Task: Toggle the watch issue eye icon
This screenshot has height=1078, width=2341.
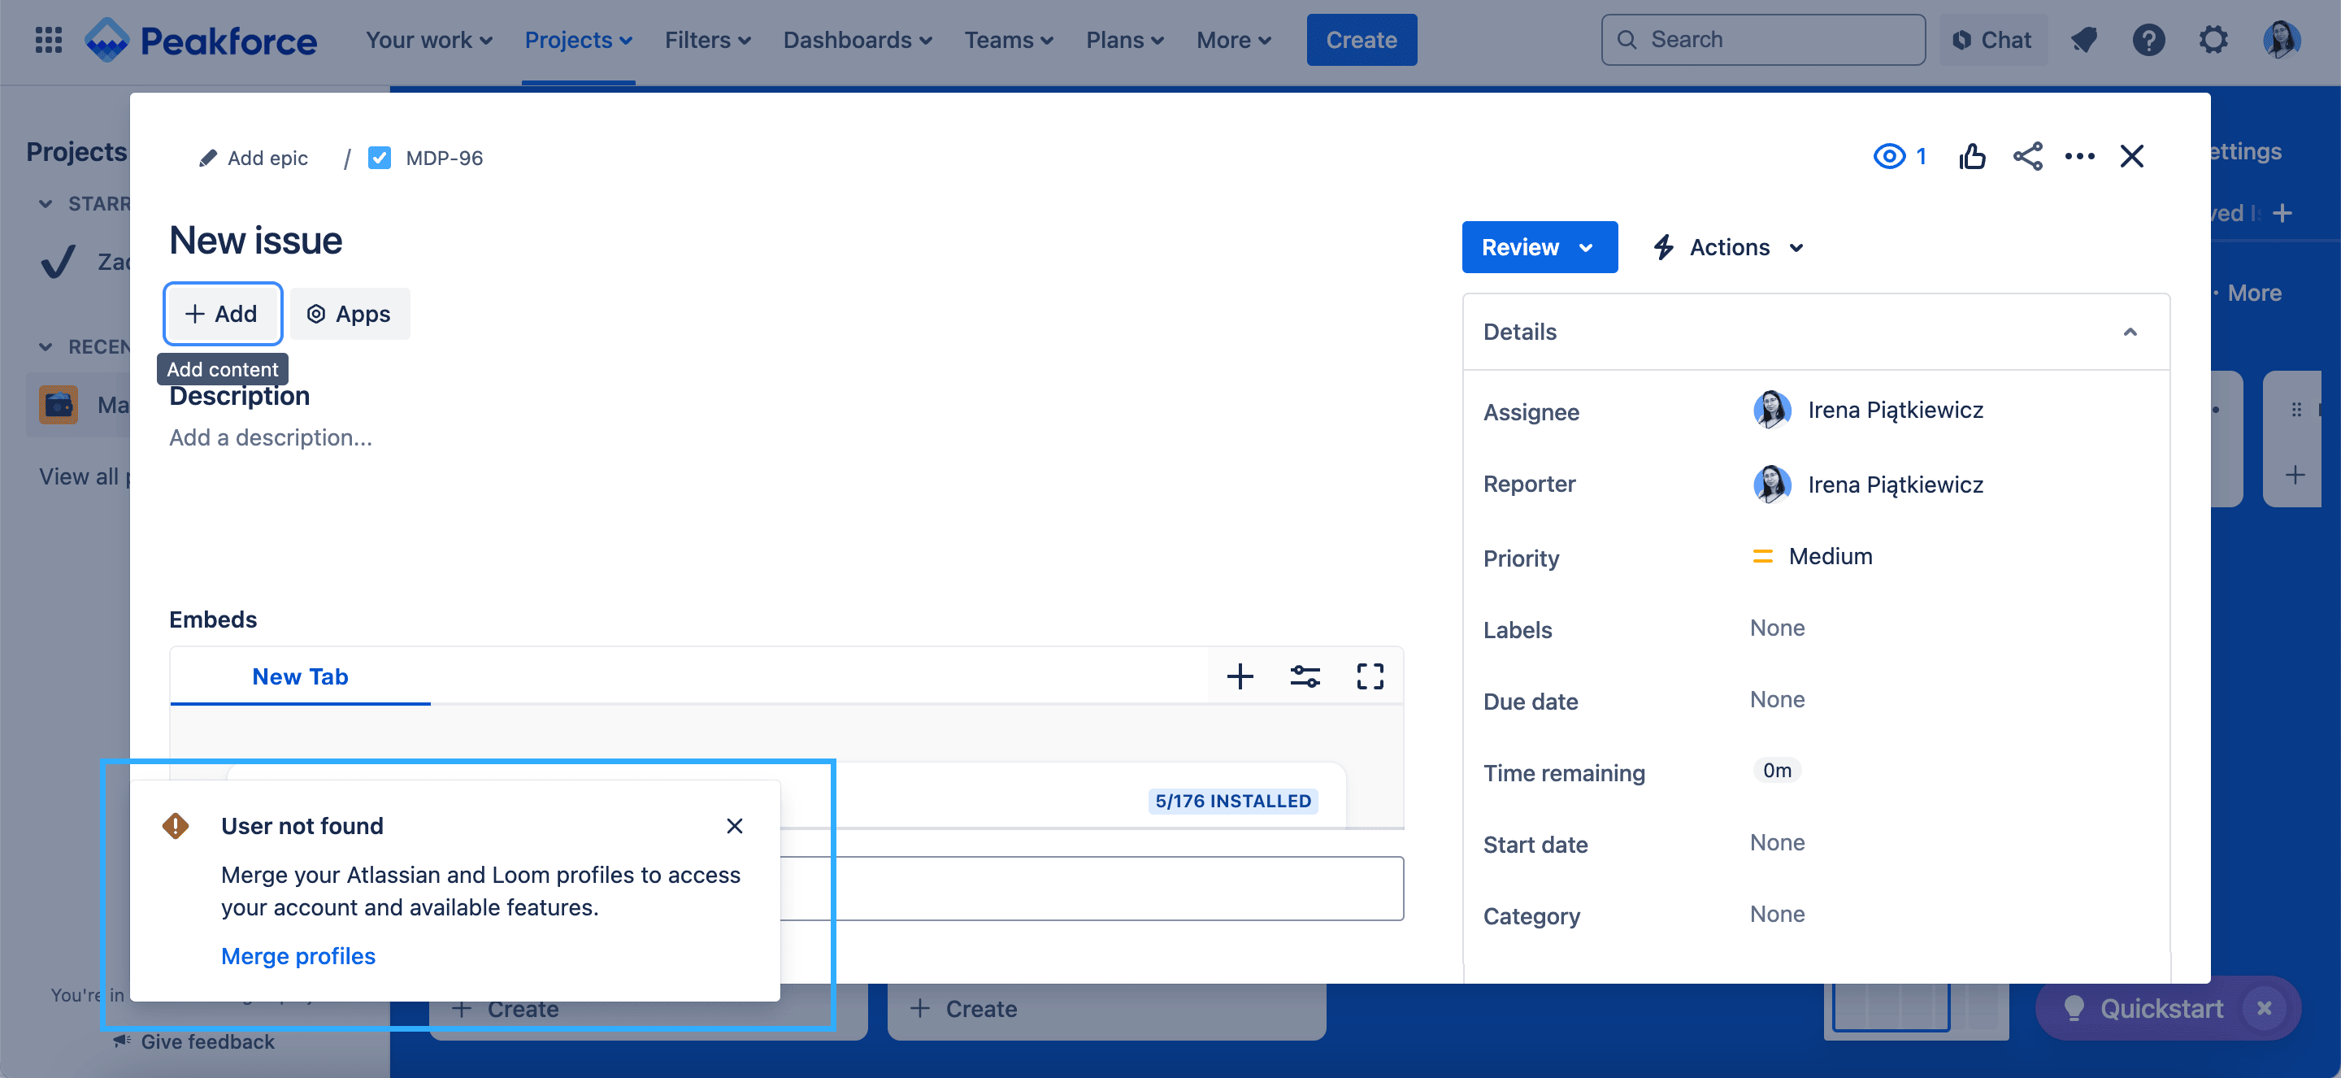Action: [1889, 156]
